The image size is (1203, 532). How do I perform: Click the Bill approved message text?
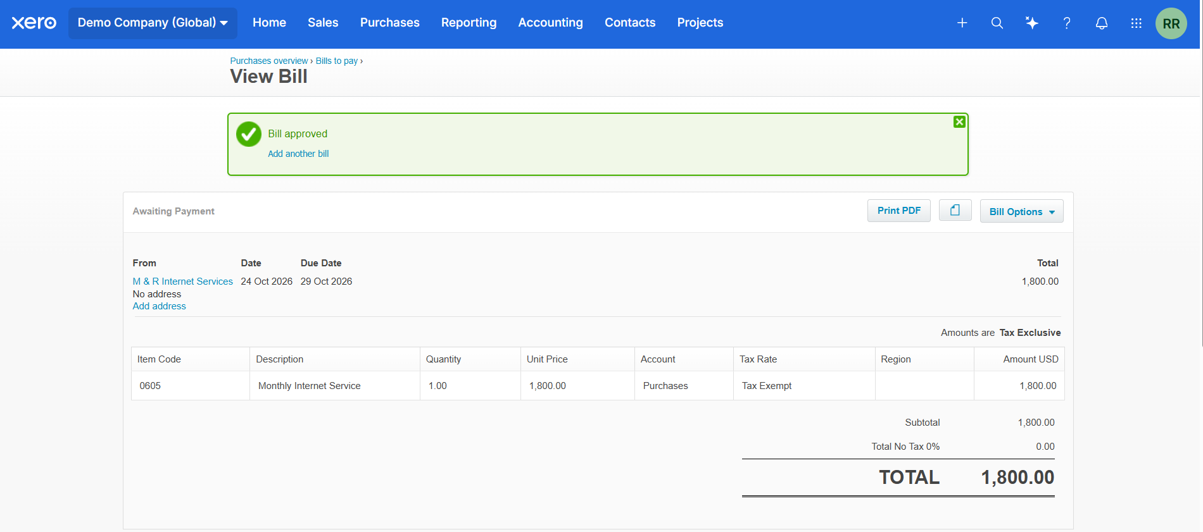tap(298, 134)
